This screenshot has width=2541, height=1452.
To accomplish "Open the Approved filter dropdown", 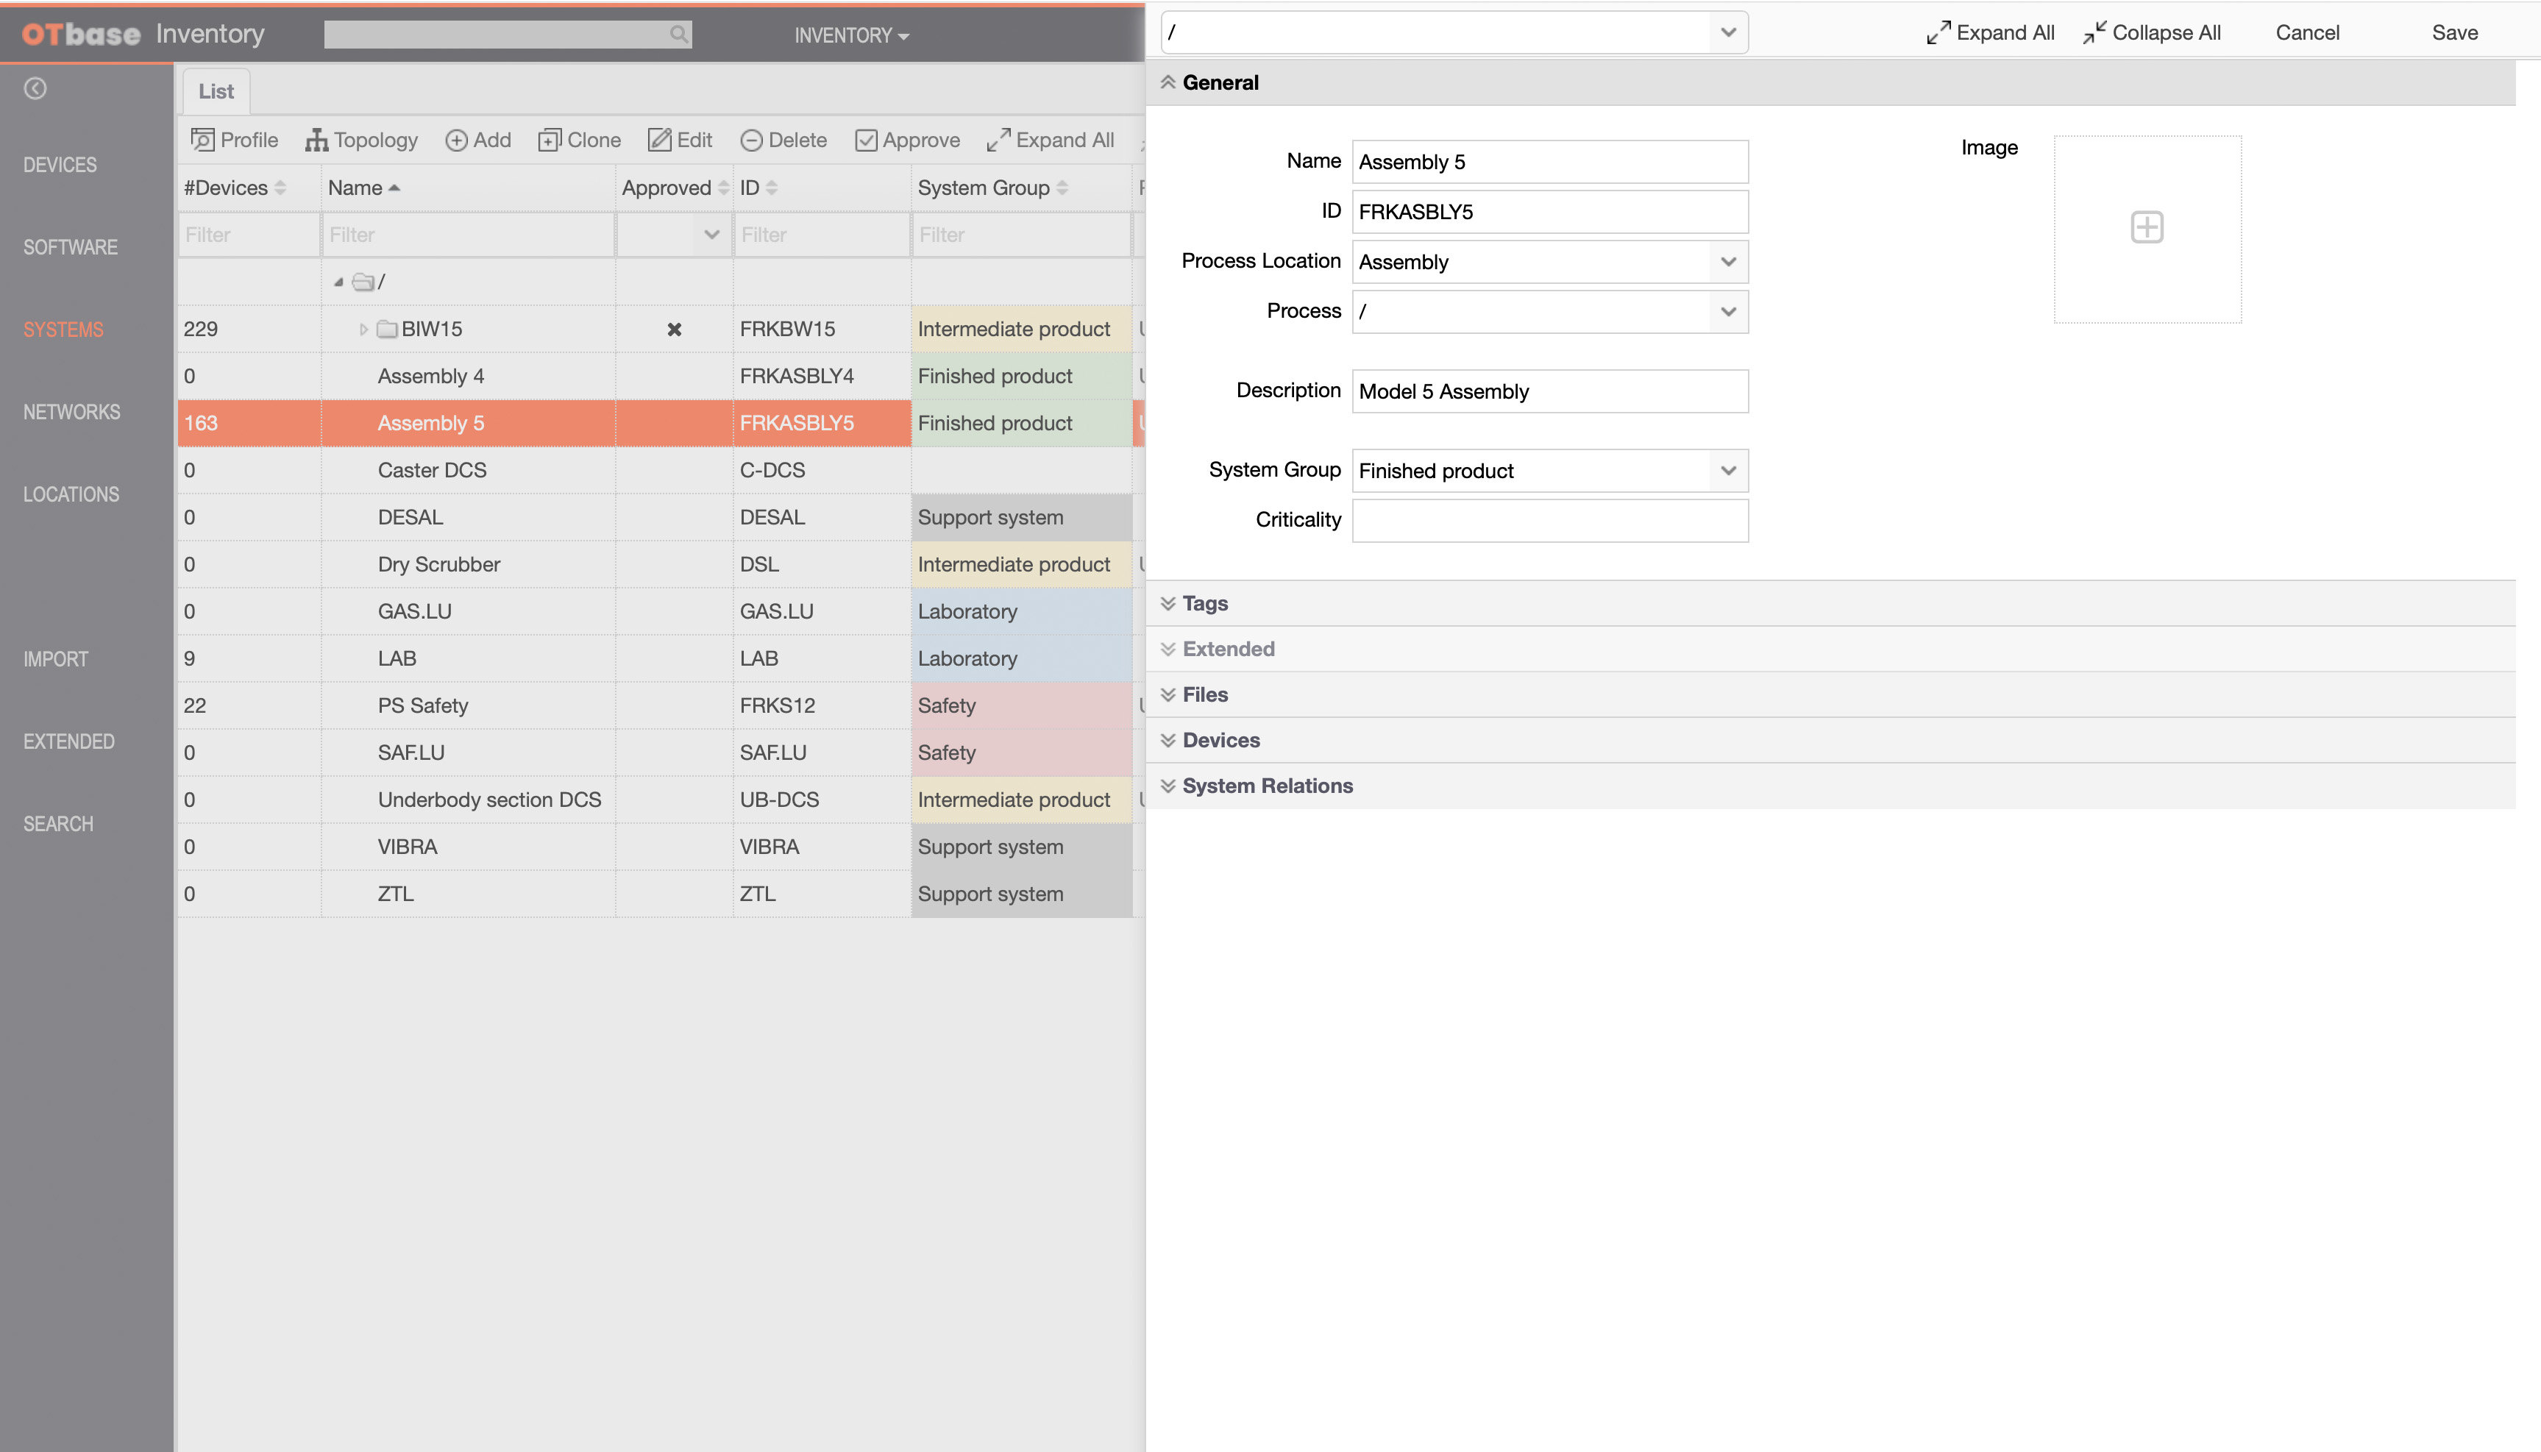I will (x=711, y=235).
